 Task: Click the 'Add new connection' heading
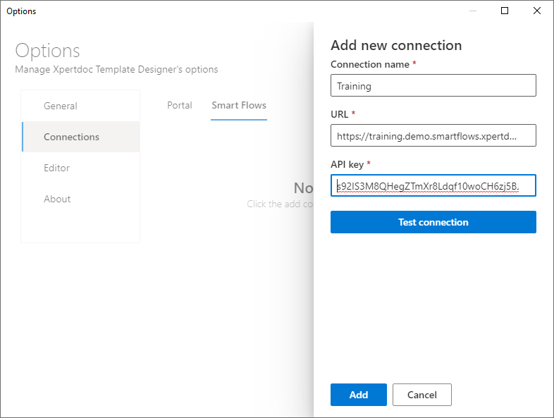[396, 46]
